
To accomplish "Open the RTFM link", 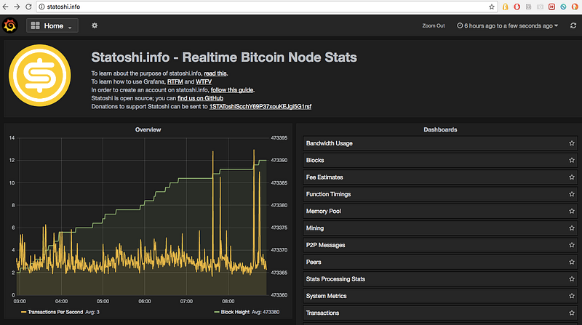I will 175,81.
